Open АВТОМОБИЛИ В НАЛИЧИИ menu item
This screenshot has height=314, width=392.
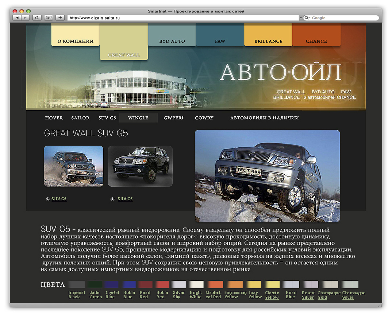264,118
